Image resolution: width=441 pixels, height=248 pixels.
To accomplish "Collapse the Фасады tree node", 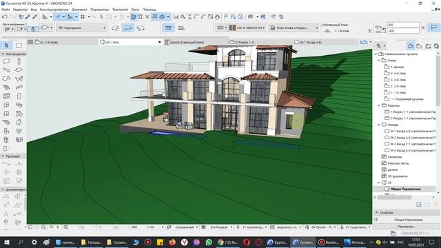I will click(x=378, y=125).
